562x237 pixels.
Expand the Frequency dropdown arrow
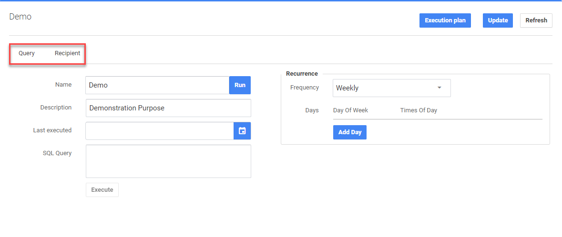439,88
